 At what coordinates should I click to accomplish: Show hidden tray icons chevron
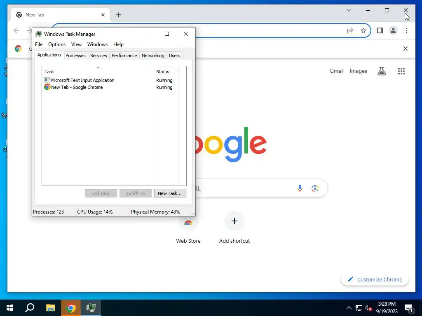coord(349,308)
